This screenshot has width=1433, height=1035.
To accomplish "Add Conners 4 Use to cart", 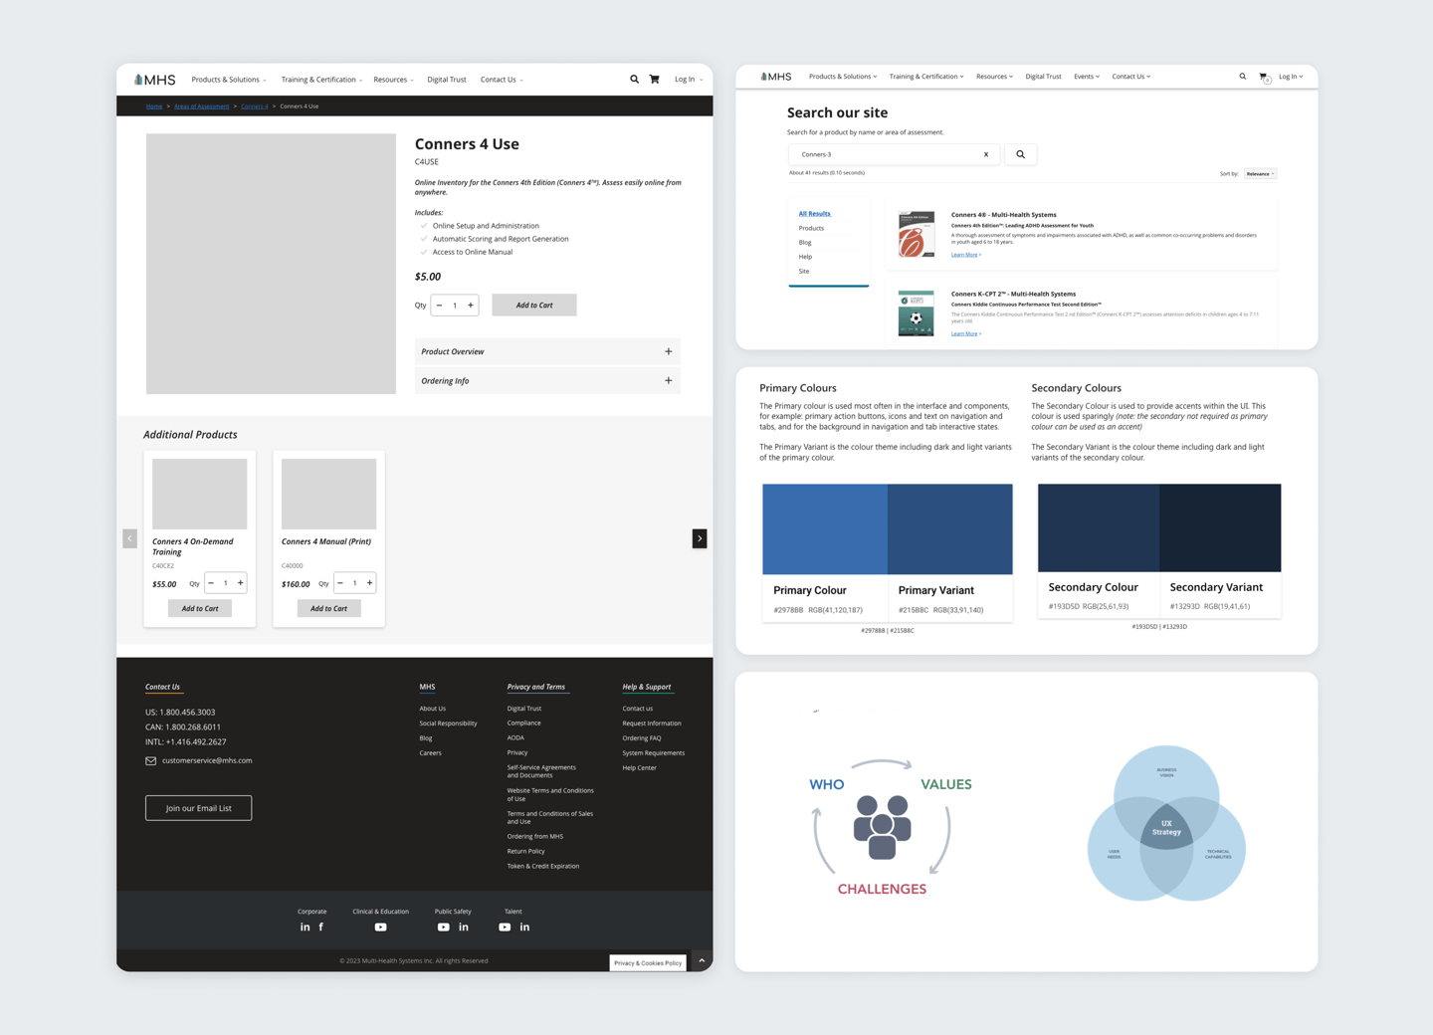I will click(534, 306).
